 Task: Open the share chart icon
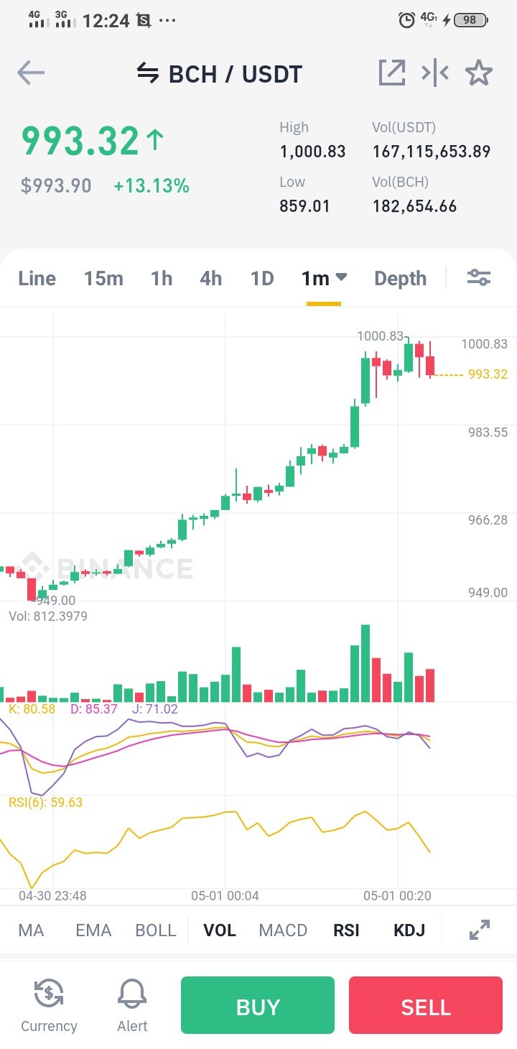[392, 73]
